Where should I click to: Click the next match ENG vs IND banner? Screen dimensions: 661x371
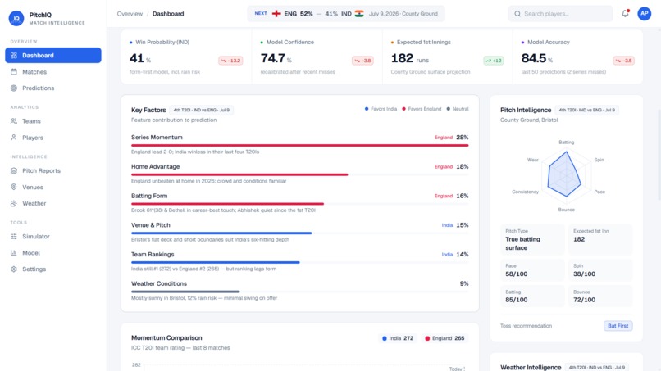coord(346,13)
